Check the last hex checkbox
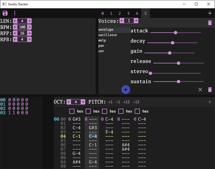This screenshot has width=215, height=169. [137, 111]
